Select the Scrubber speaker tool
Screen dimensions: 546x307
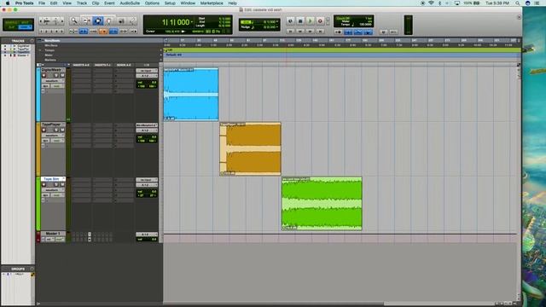[121, 21]
